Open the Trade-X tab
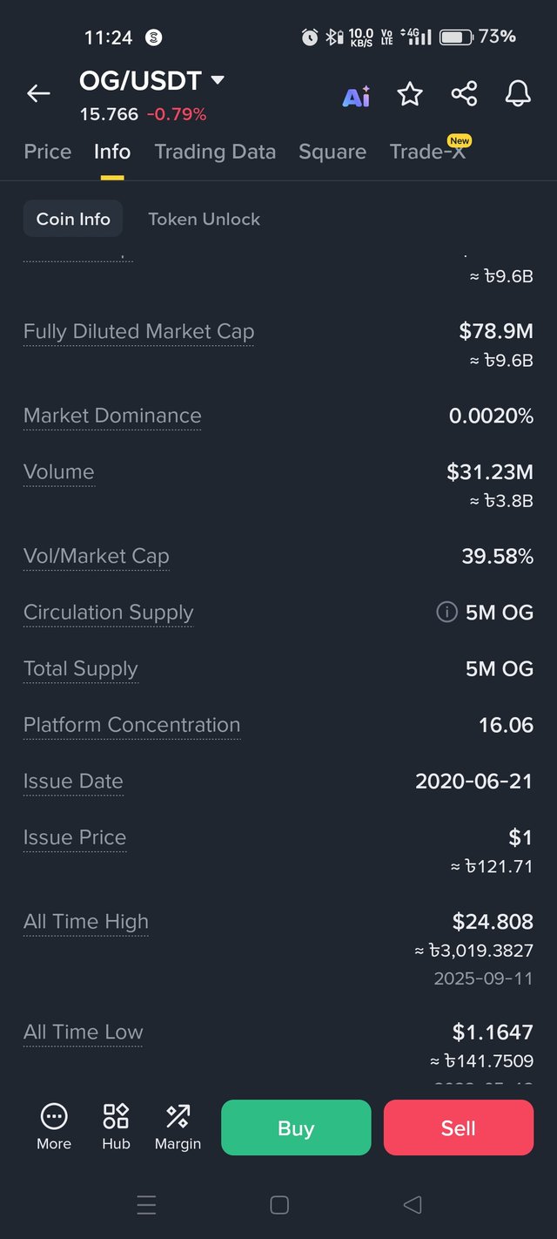This screenshot has width=557, height=1239. [x=428, y=152]
